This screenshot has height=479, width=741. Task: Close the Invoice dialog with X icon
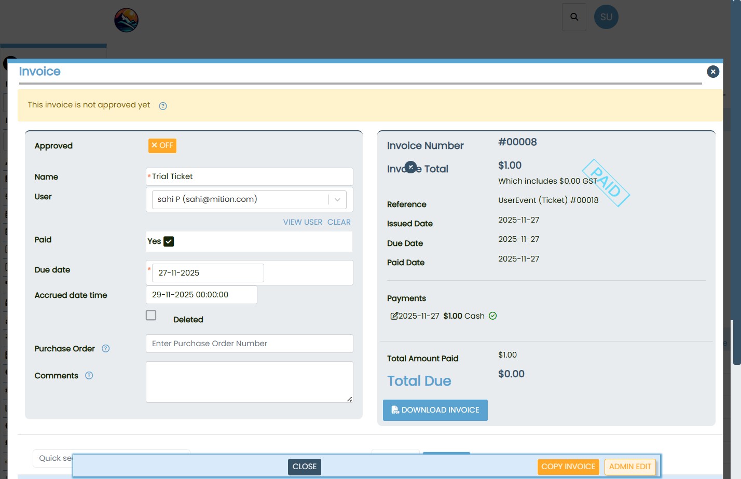coord(713,72)
